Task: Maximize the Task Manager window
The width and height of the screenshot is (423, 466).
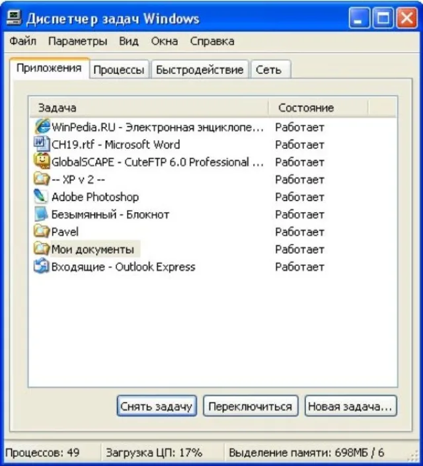Action: (x=383, y=18)
